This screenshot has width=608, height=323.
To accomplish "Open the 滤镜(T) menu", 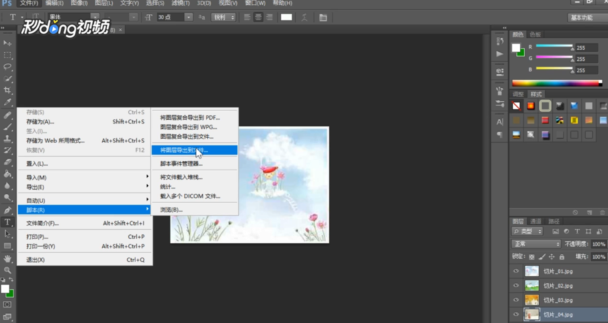I will tap(180, 3).
